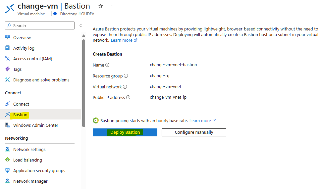This screenshot has height=189, width=320.
Task: Click the Create Bastion heading
Action: click(x=107, y=54)
